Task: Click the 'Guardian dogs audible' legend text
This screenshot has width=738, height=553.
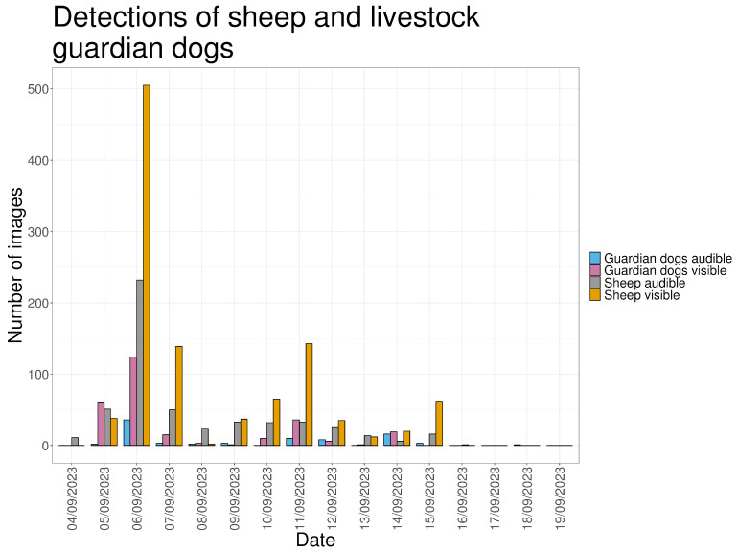Action: click(668, 259)
